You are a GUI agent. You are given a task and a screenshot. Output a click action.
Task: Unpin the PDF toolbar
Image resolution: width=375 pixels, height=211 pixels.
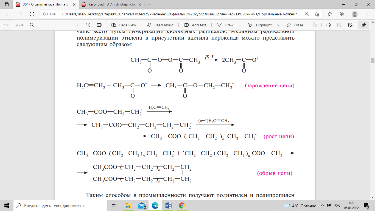(364, 25)
